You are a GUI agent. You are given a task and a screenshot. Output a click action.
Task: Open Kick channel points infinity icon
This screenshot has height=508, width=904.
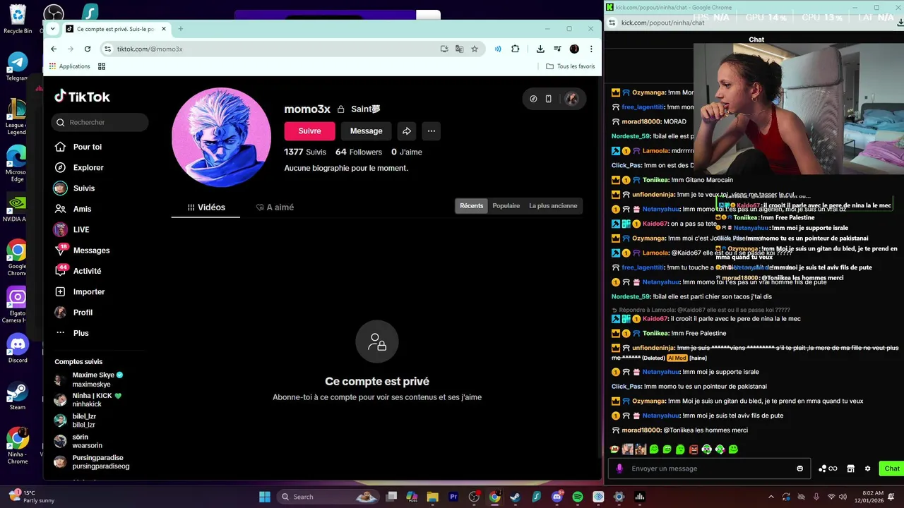pos(828,468)
